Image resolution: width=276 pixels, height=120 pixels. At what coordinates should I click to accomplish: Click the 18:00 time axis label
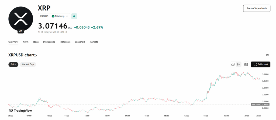click(206, 116)
